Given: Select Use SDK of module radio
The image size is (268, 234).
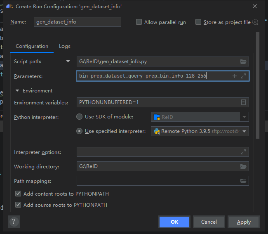Looking at the screenshot, I should [80, 117].
